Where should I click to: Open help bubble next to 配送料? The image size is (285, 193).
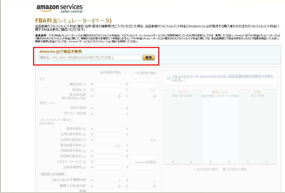[x=84, y=90]
